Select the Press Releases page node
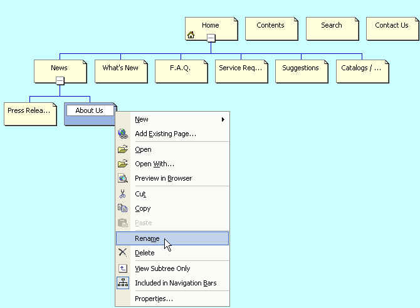 (x=29, y=113)
